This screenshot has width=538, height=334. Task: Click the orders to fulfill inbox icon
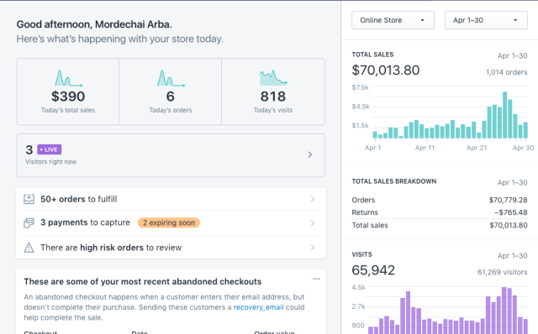click(x=29, y=199)
